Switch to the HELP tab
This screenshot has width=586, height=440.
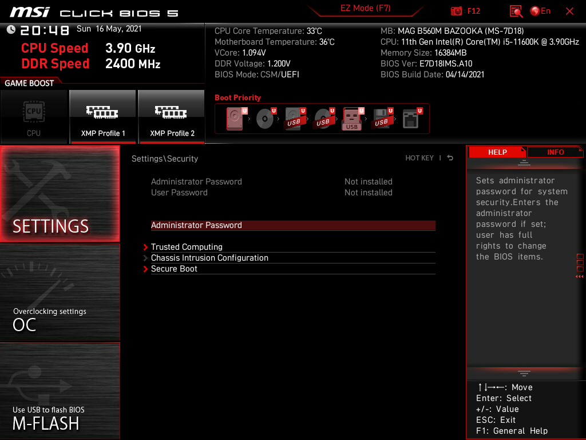497,152
